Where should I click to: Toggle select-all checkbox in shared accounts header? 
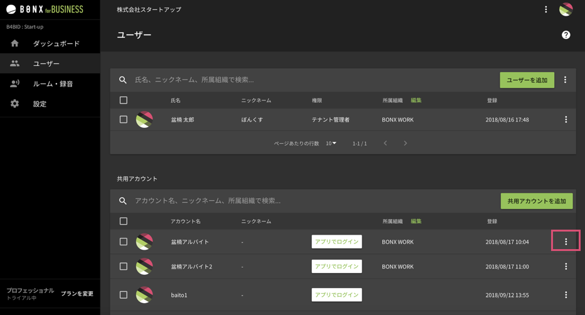coord(124,221)
